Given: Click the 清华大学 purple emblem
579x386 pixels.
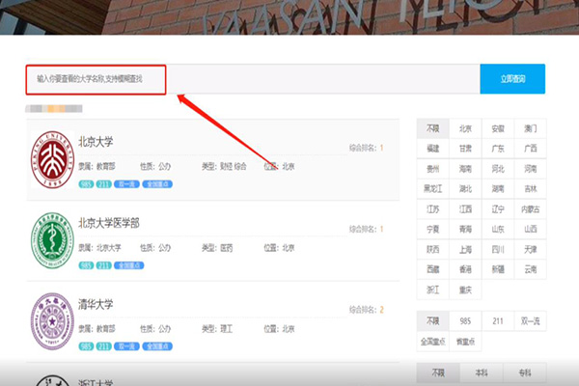Looking at the screenshot, I should 52,321.
